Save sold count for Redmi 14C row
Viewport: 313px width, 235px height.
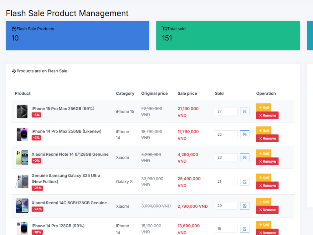(244, 206)
